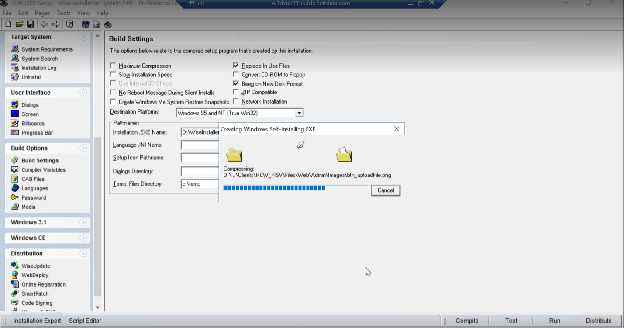Viewport: 624px width, 328px height.
Task: Click the New file toolbar icon
Action: point(8,24)
